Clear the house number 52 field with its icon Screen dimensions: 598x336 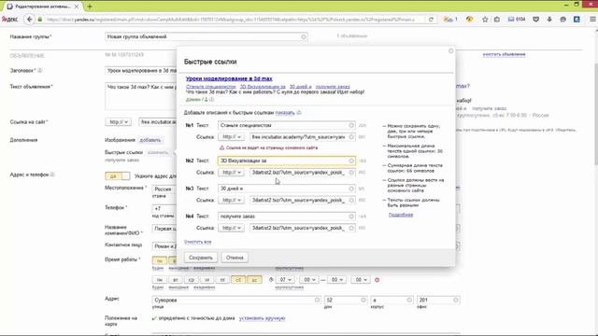pos(363,301)
